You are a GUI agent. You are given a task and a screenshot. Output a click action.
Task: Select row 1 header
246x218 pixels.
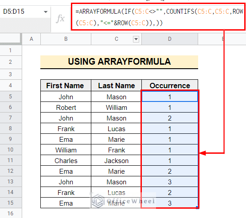10,51
